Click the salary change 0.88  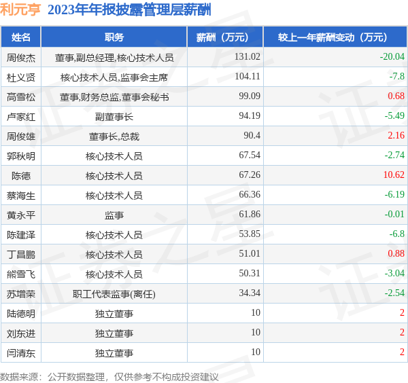[x=396, y=253]
